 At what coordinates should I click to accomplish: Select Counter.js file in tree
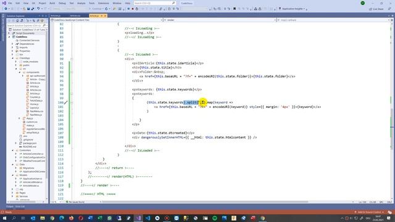[x=35, y=97]
